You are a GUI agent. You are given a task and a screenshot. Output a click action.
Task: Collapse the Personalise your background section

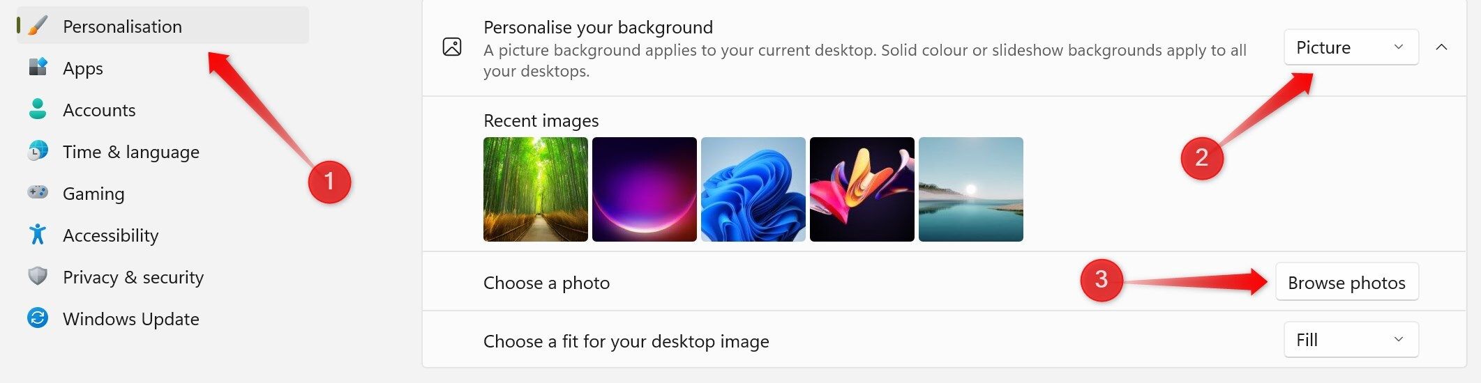coord(1442,47)
